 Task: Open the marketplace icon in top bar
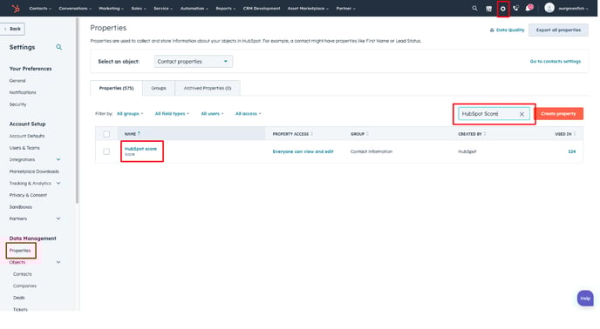click(488, 9)
